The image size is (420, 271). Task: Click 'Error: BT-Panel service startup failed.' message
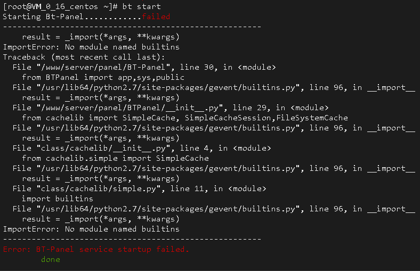[x=96, y=249]
